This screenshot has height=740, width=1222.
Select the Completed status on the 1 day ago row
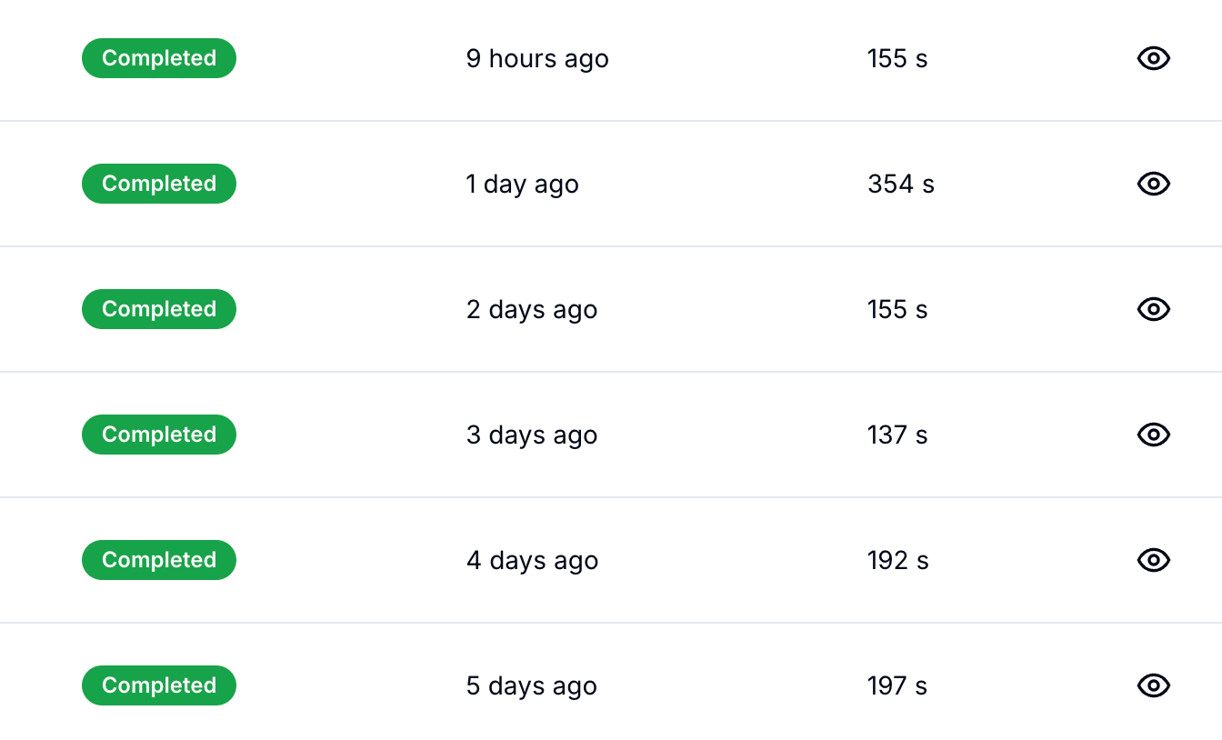[x=159, y=184]
